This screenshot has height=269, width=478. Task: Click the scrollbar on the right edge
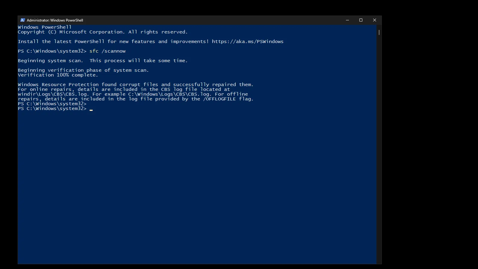(x=379, y=33)
